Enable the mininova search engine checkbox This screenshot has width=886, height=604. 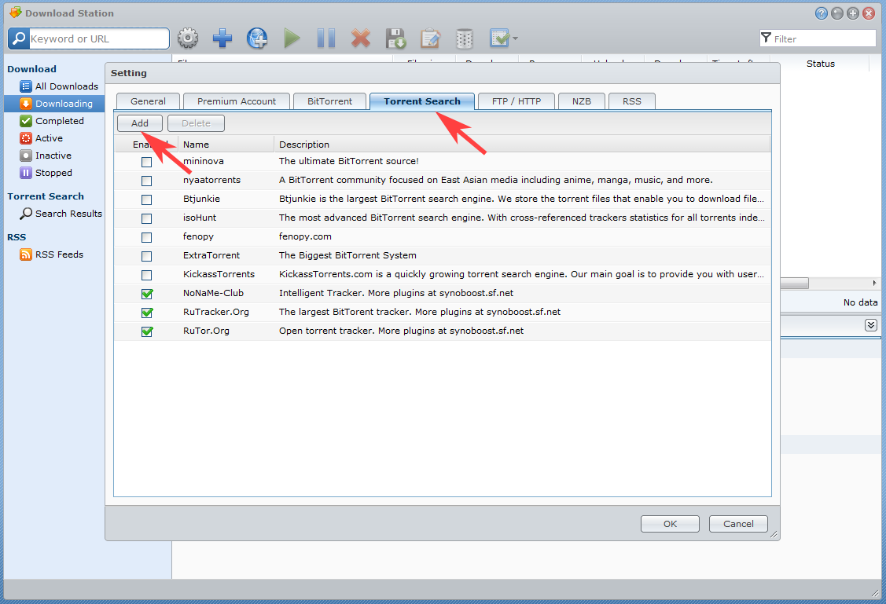147,162
